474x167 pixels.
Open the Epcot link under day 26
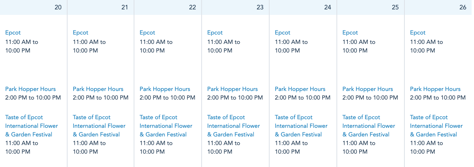[418, 33]
